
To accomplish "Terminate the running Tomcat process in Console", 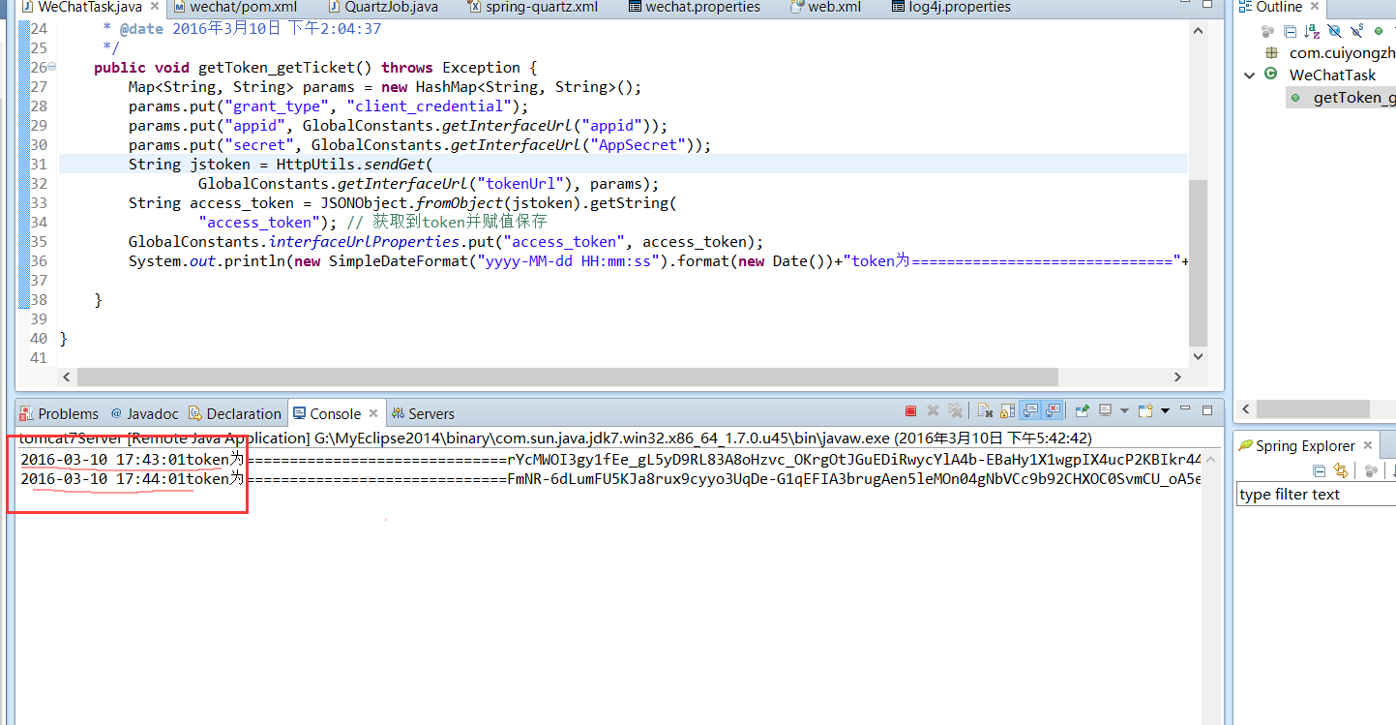I will [x=910, y=411].
